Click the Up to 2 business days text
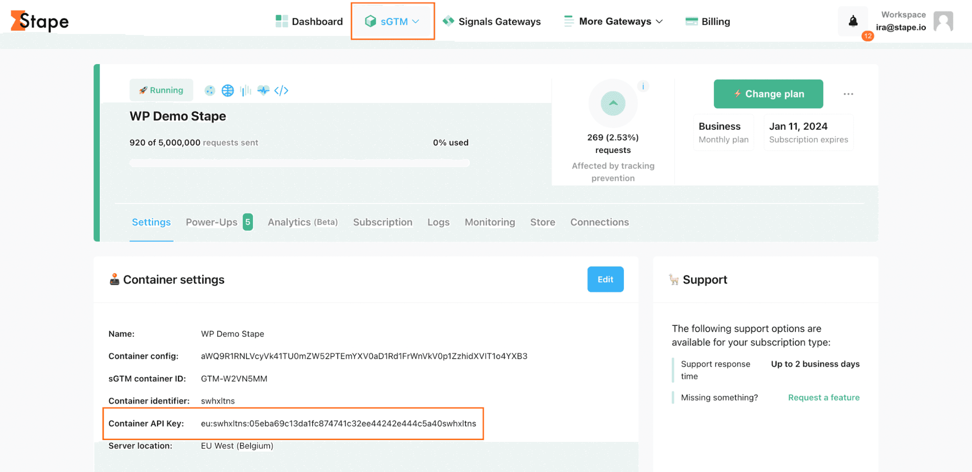The image size is (972, 472). coord(815,364)
